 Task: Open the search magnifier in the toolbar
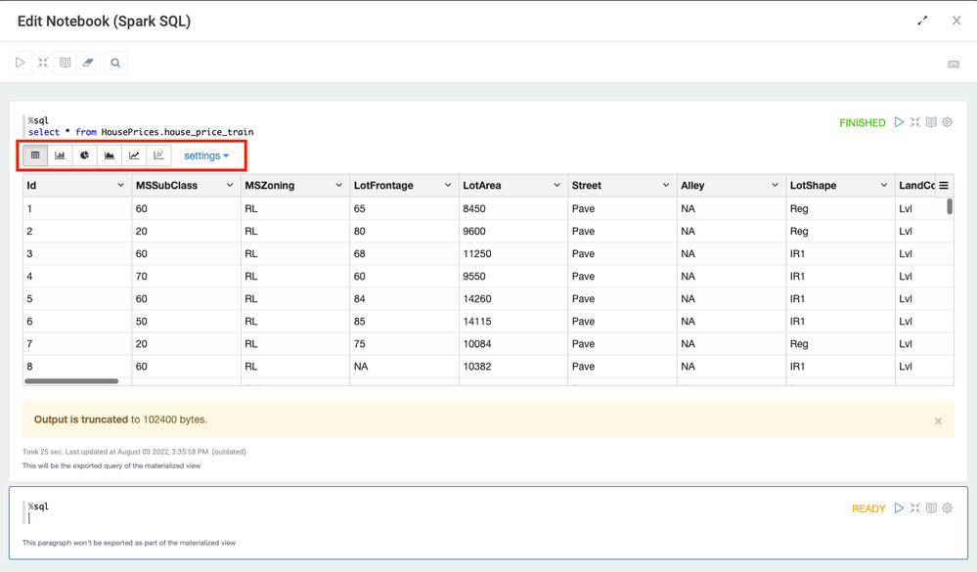point(115,63)
